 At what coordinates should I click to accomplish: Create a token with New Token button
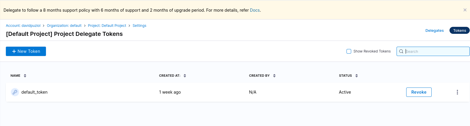pyautogui.click(x=26, y=51)
